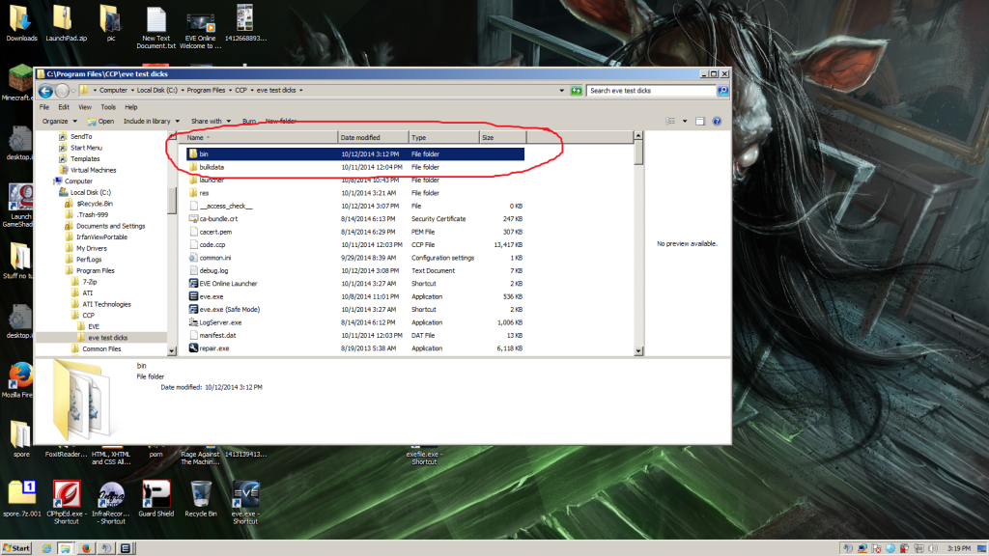Sort by the Type column header
The width and height of the screenshot is (989, 556).
tap(443, 137)
